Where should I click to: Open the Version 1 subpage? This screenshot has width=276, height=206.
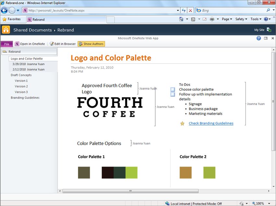21,81
